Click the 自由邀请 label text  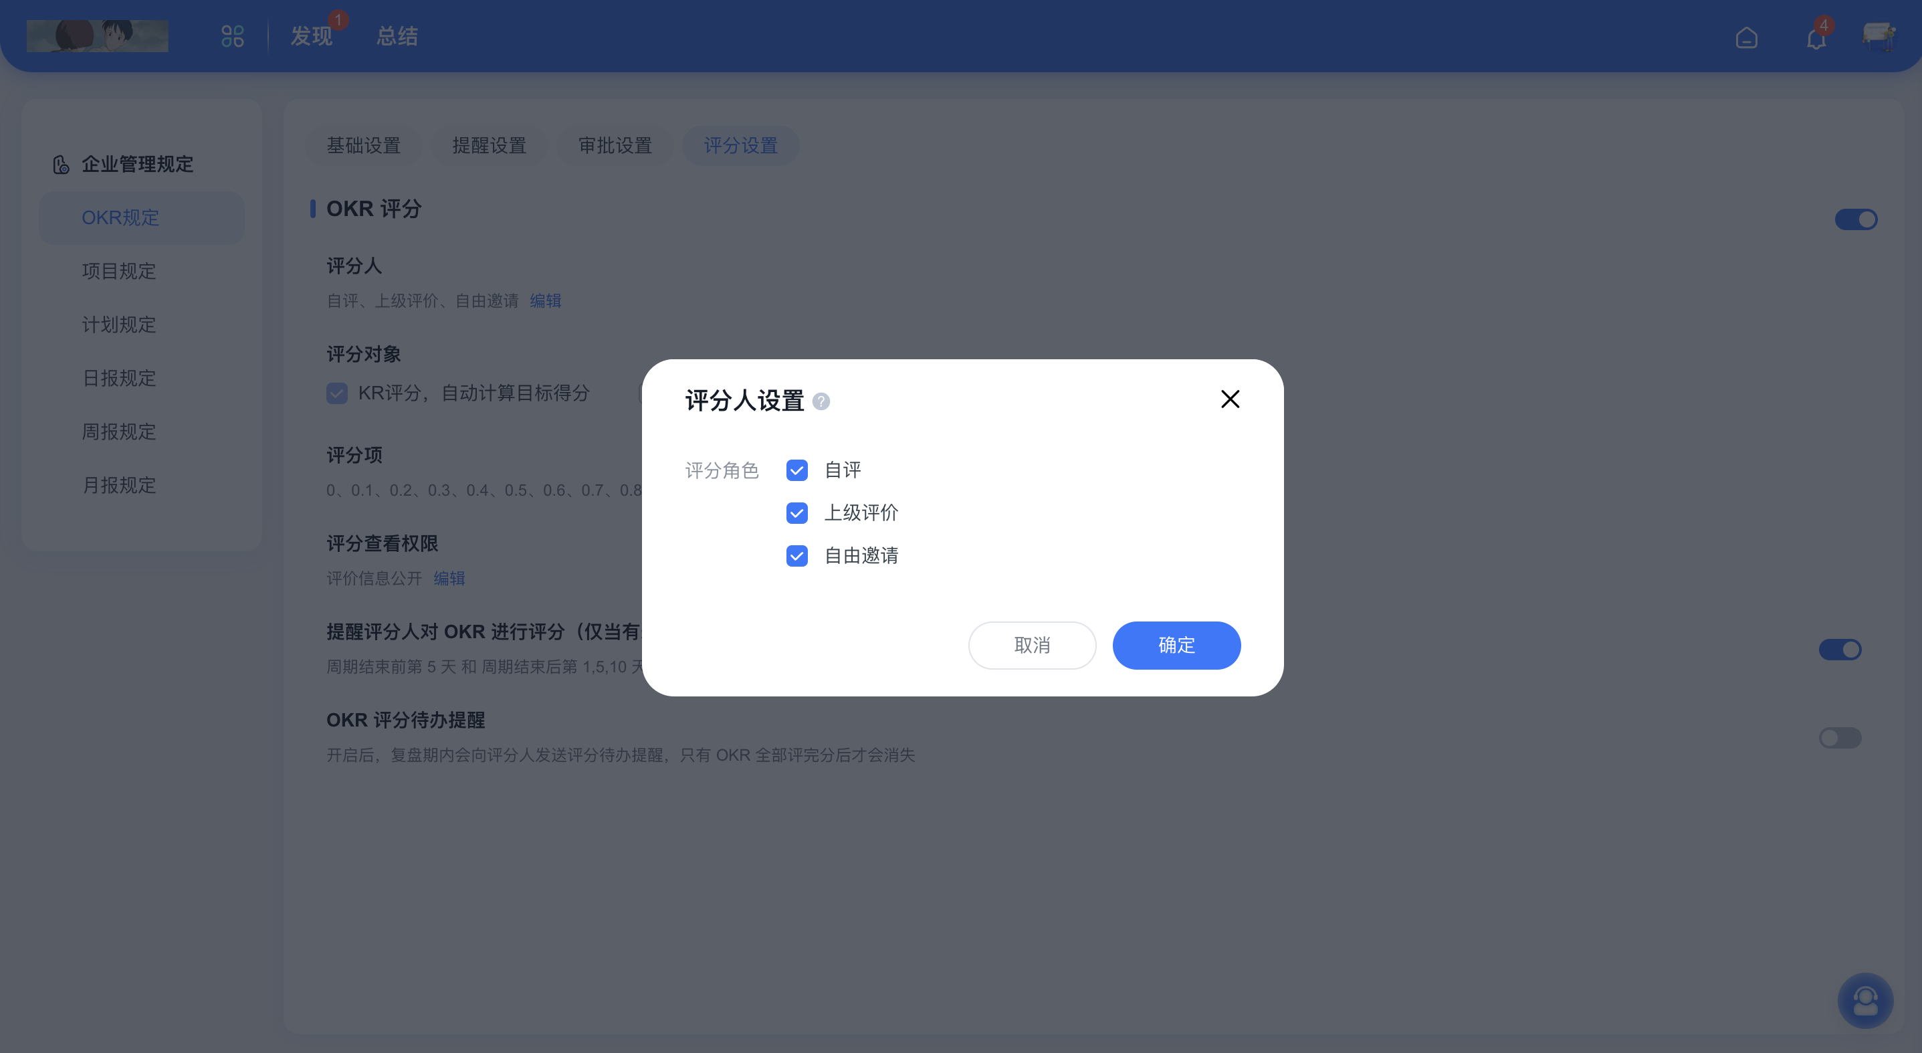tap(861, 556)
